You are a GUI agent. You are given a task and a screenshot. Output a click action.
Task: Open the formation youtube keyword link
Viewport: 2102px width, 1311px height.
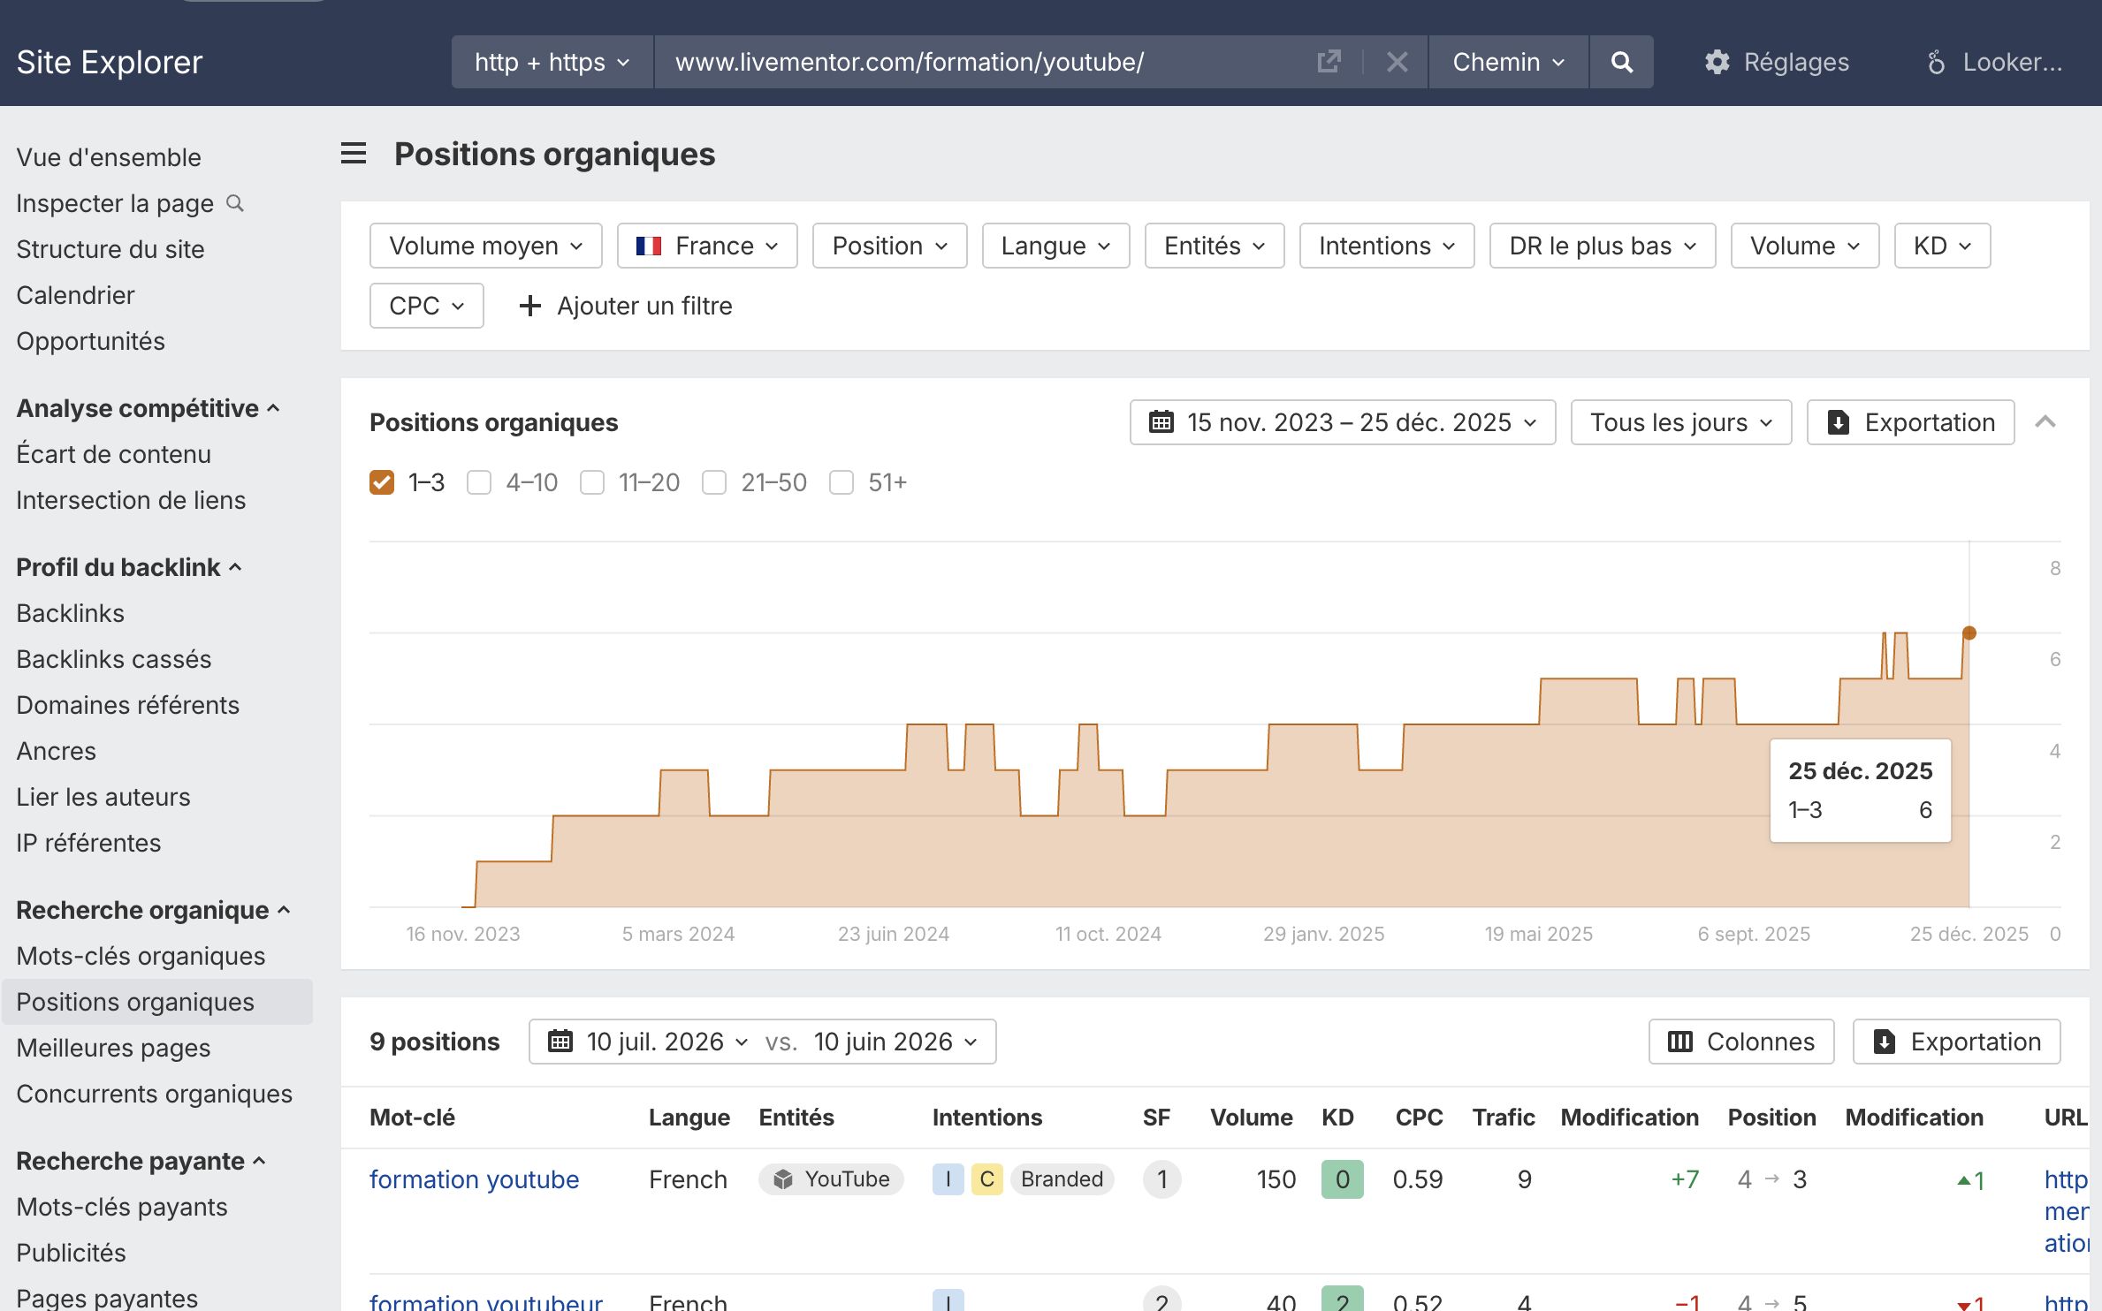474,1179
